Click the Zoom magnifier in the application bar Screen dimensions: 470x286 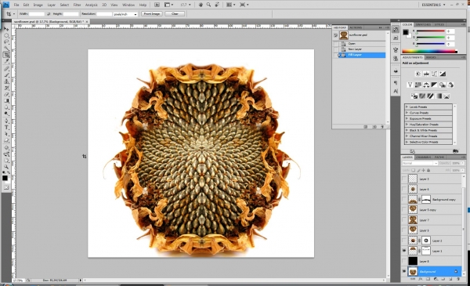point(208,5)
